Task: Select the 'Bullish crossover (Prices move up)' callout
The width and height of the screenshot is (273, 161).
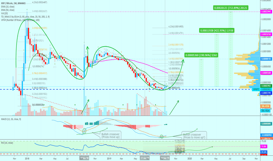Action: [110, 136]
